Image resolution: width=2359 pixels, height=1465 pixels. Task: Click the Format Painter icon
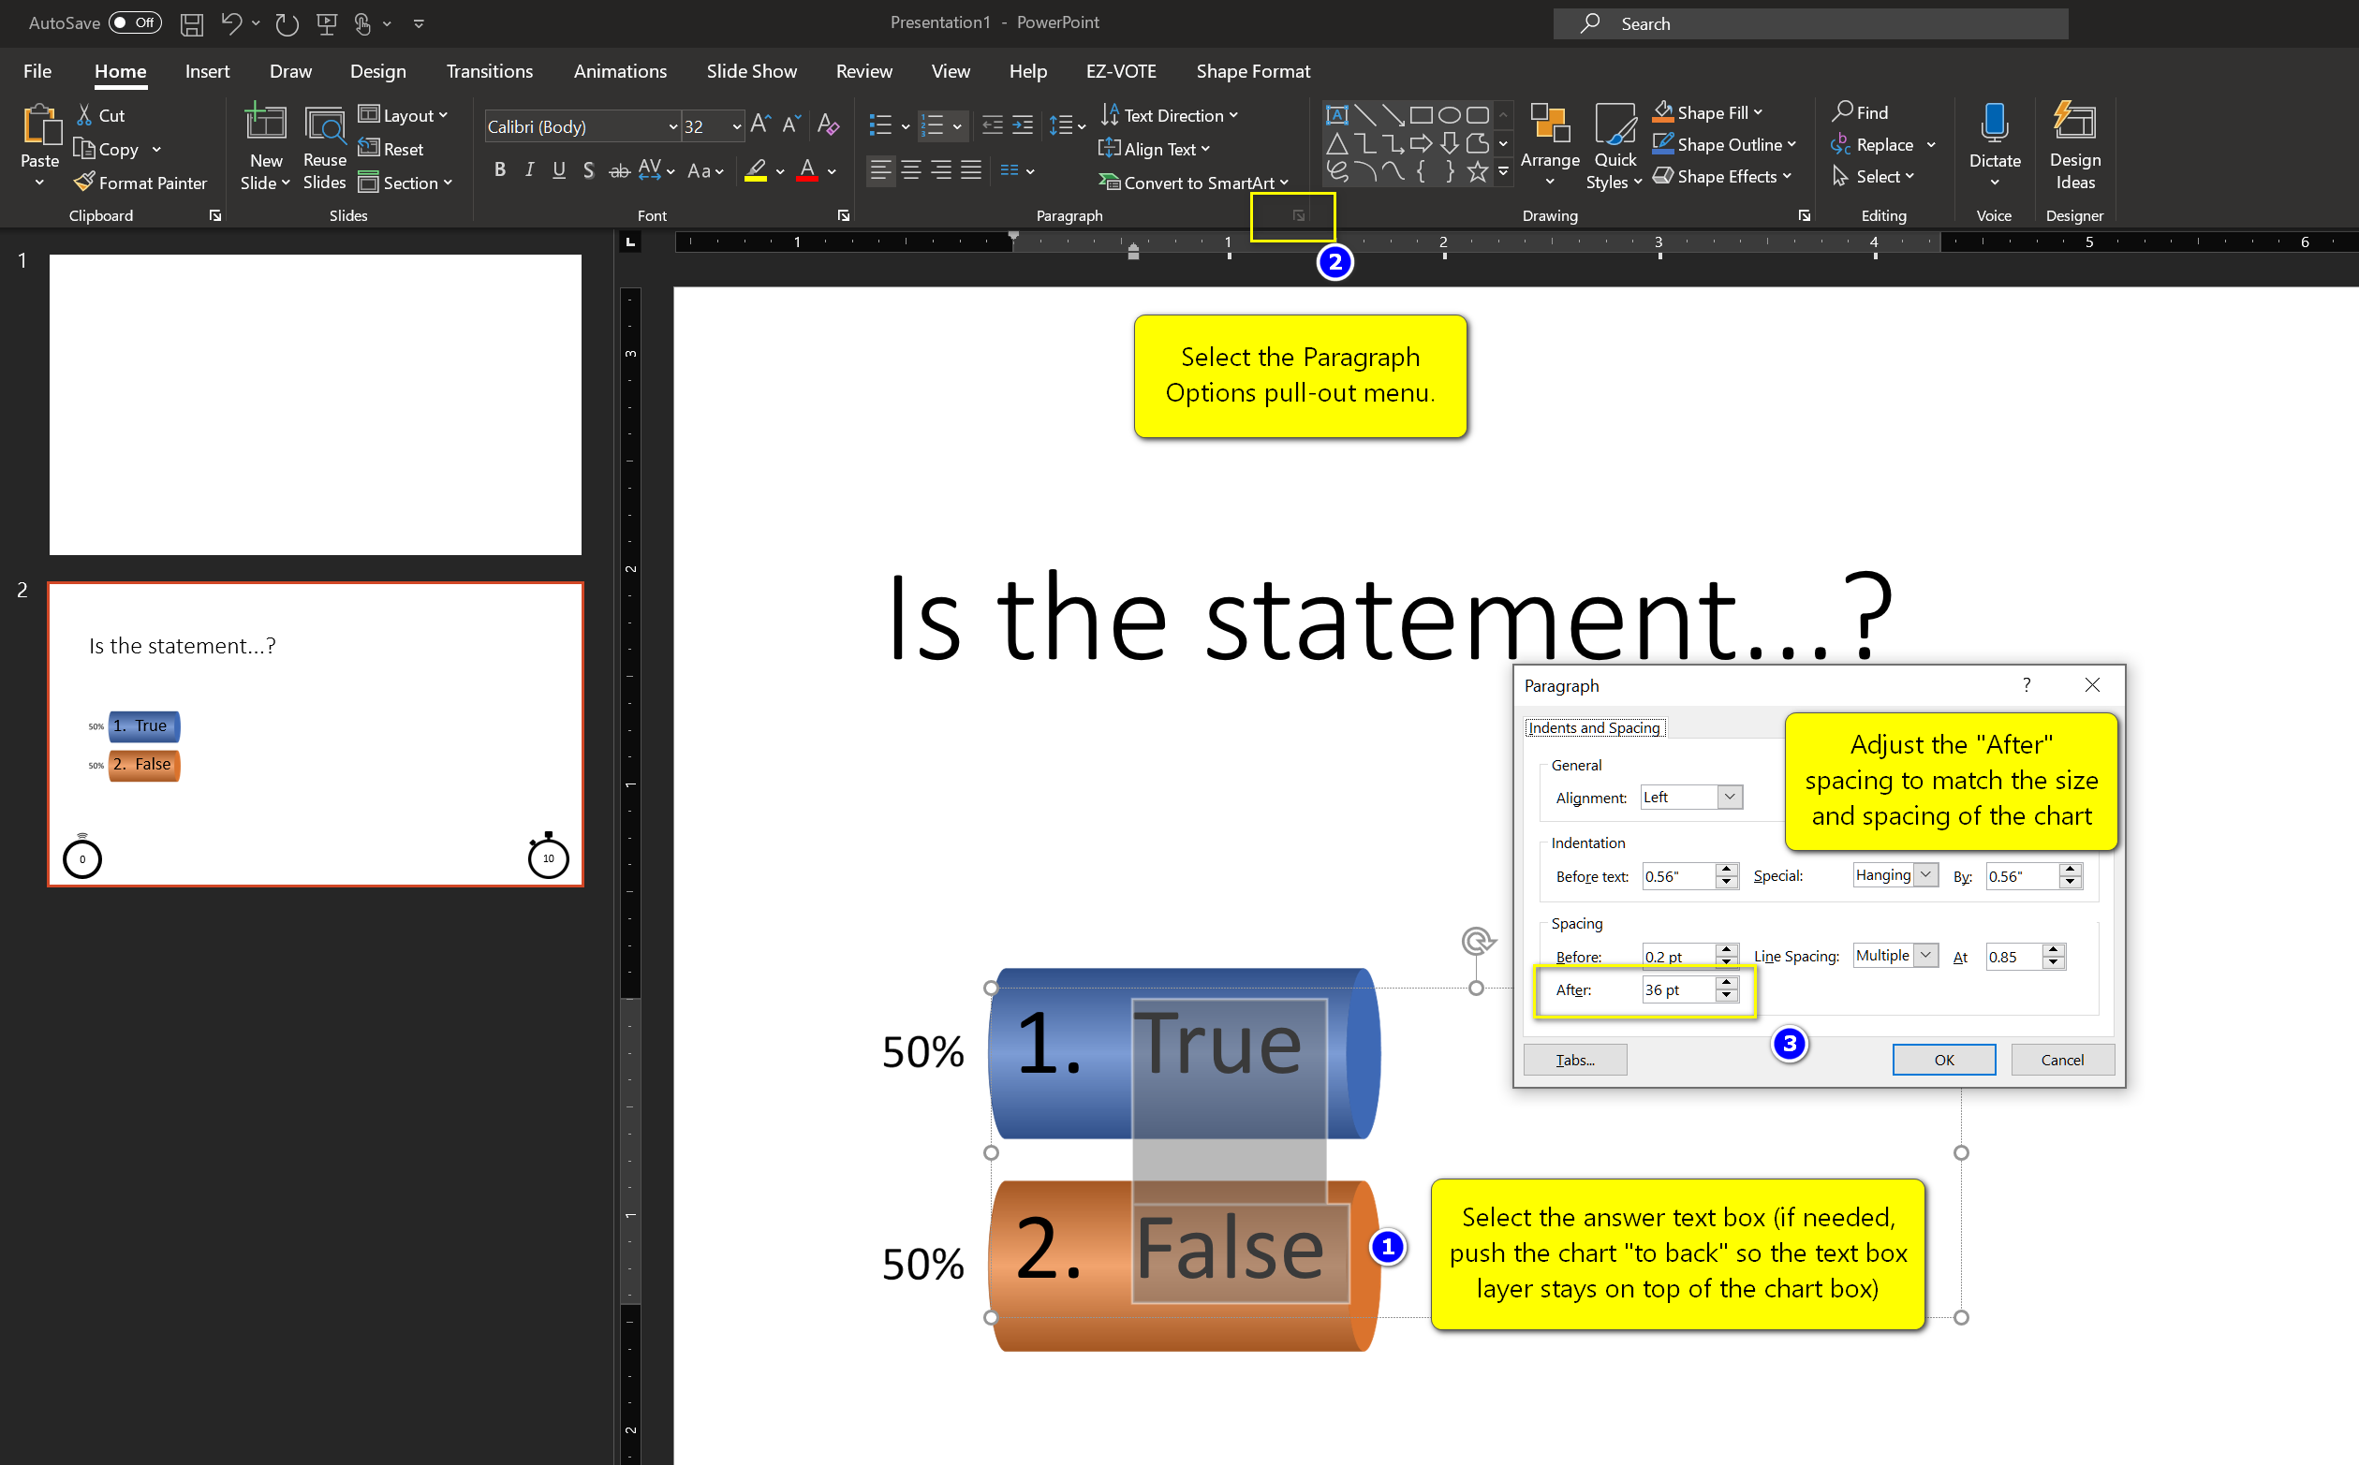pyautogui.click(x=85, y=183)
